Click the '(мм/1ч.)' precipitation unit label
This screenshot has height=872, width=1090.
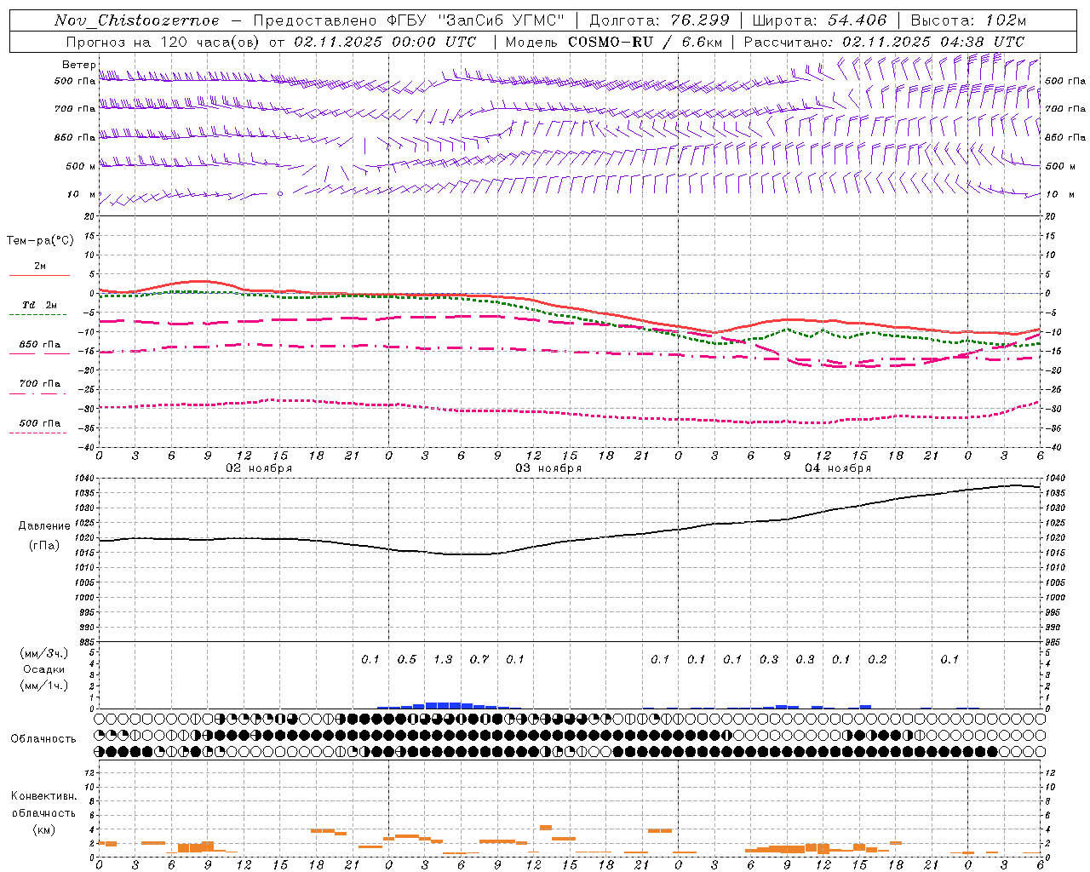[x=44, y=686]
